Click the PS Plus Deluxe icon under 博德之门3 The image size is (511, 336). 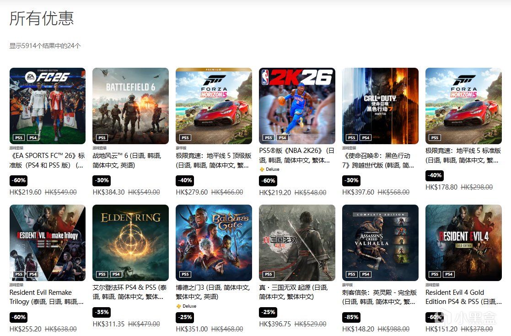pyautogui.click(x=178, y=306)
